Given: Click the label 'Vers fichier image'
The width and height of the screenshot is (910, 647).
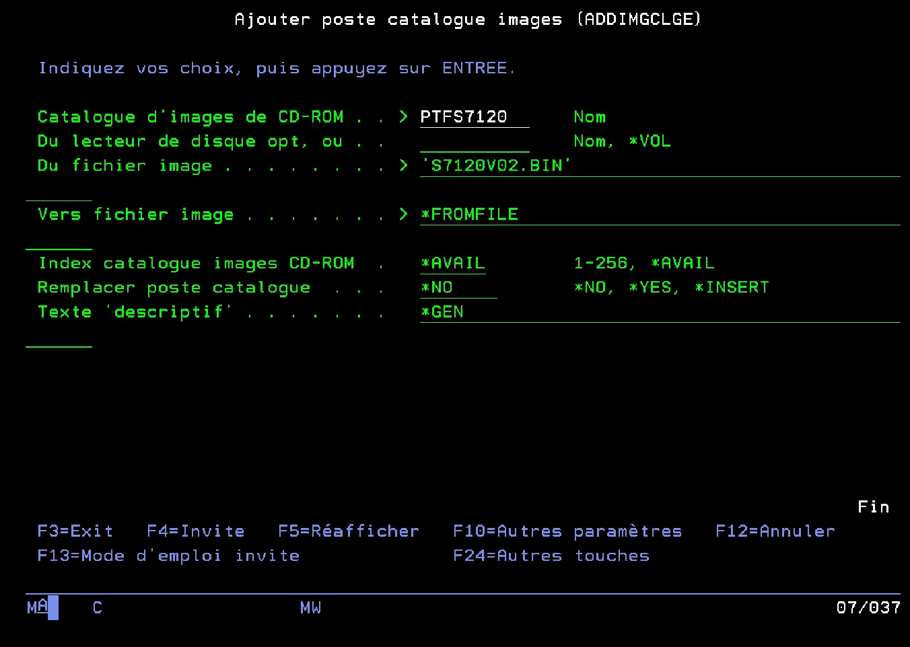Looking at the screenshot, I should 136,215.
